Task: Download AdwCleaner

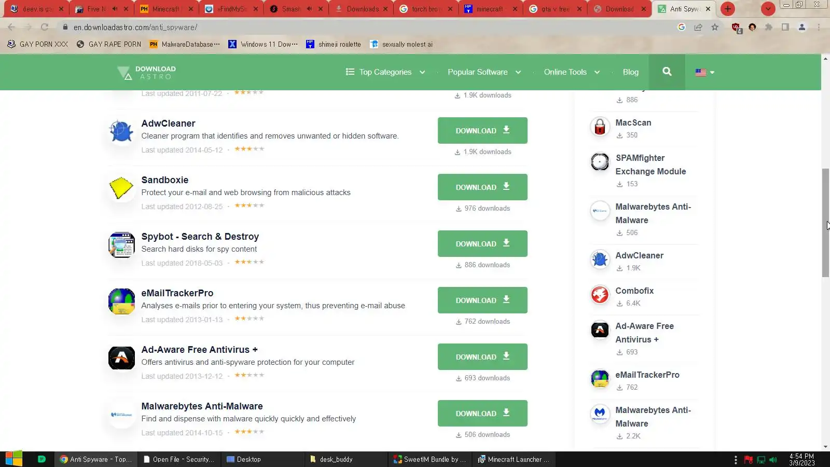Action: (482, 131)
